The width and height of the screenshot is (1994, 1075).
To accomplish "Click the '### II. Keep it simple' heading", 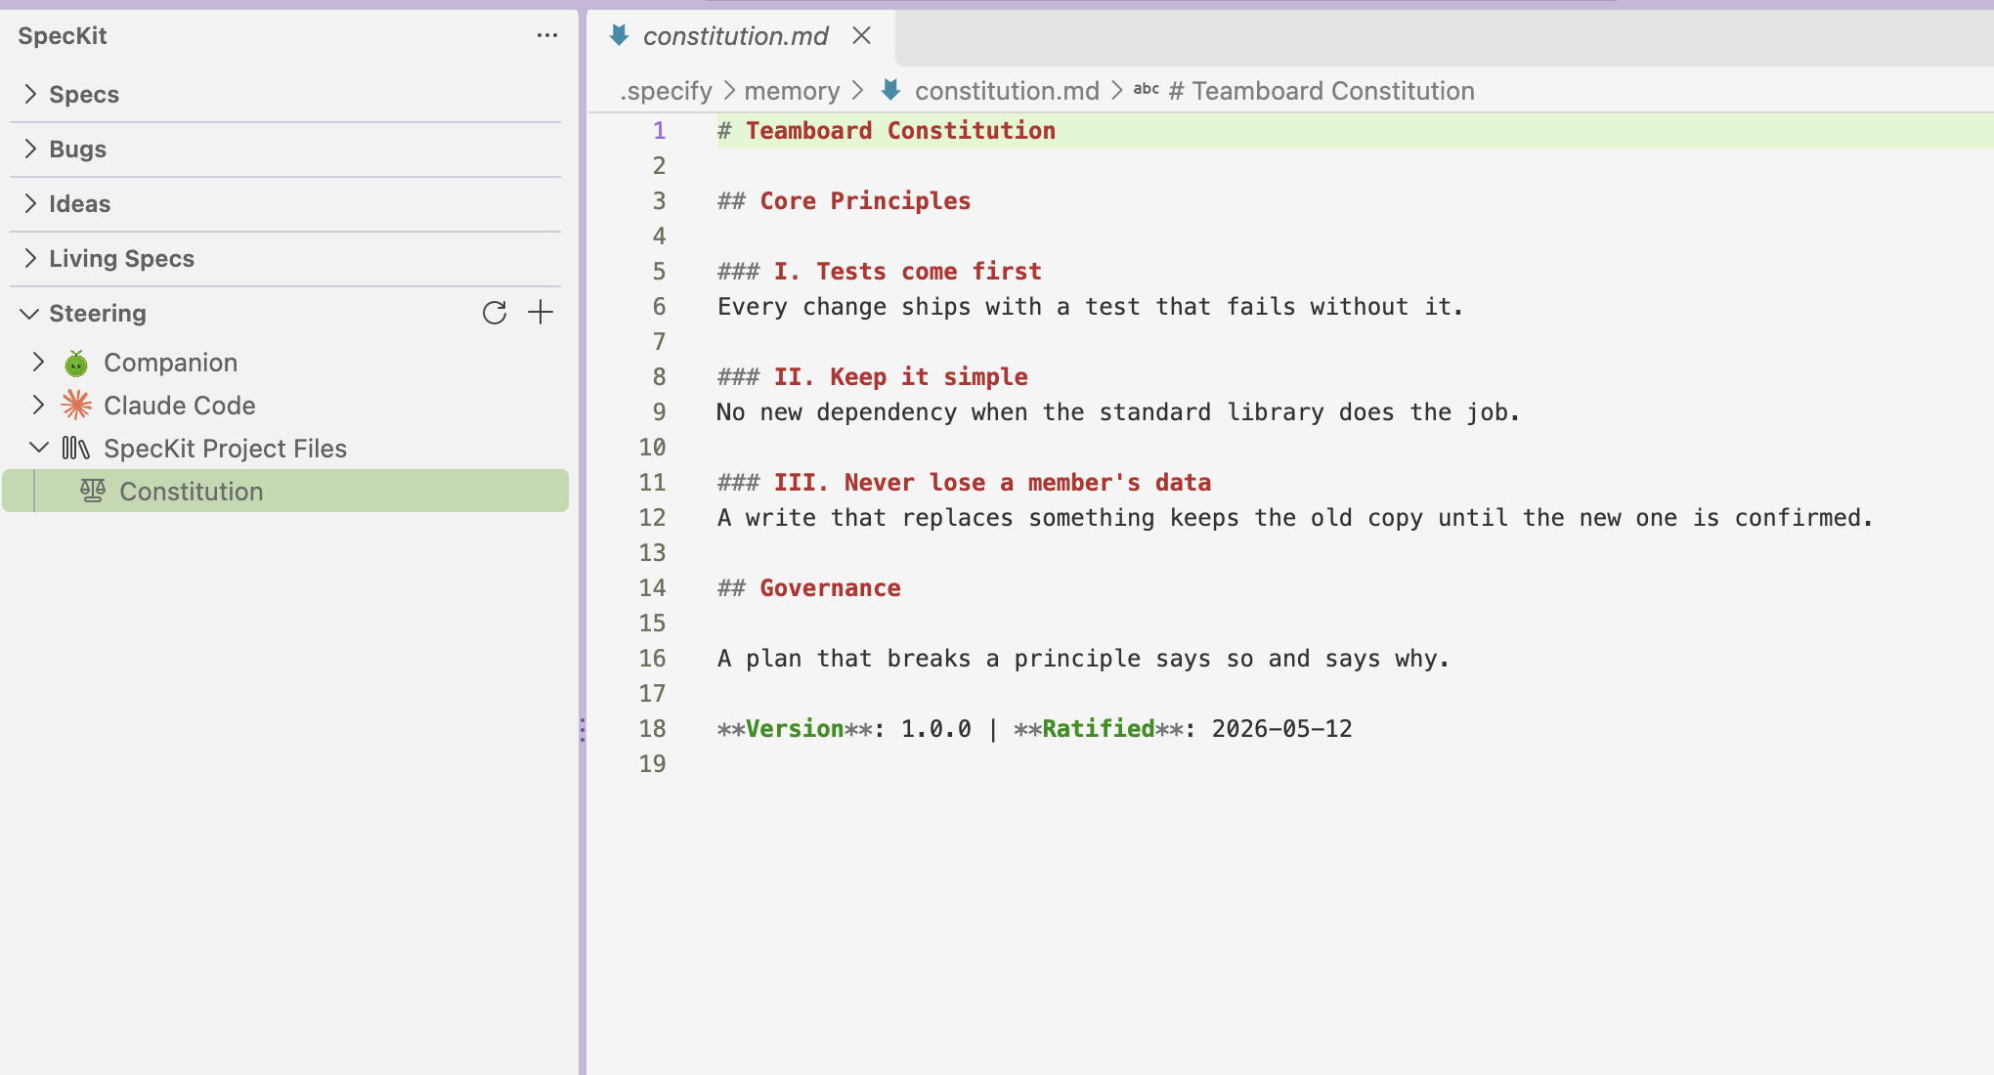I will (x=873, y=377).
